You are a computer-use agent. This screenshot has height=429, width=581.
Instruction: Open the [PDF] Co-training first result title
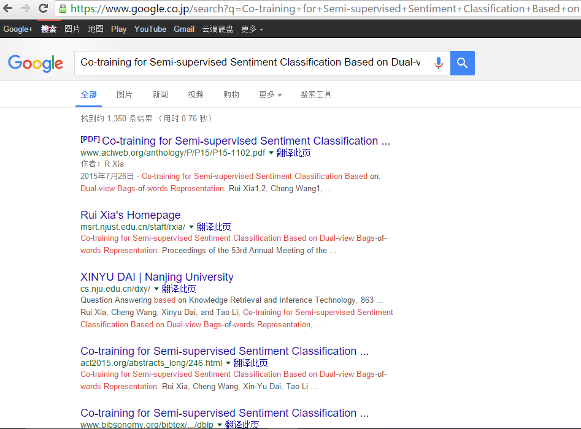(236, 141)
